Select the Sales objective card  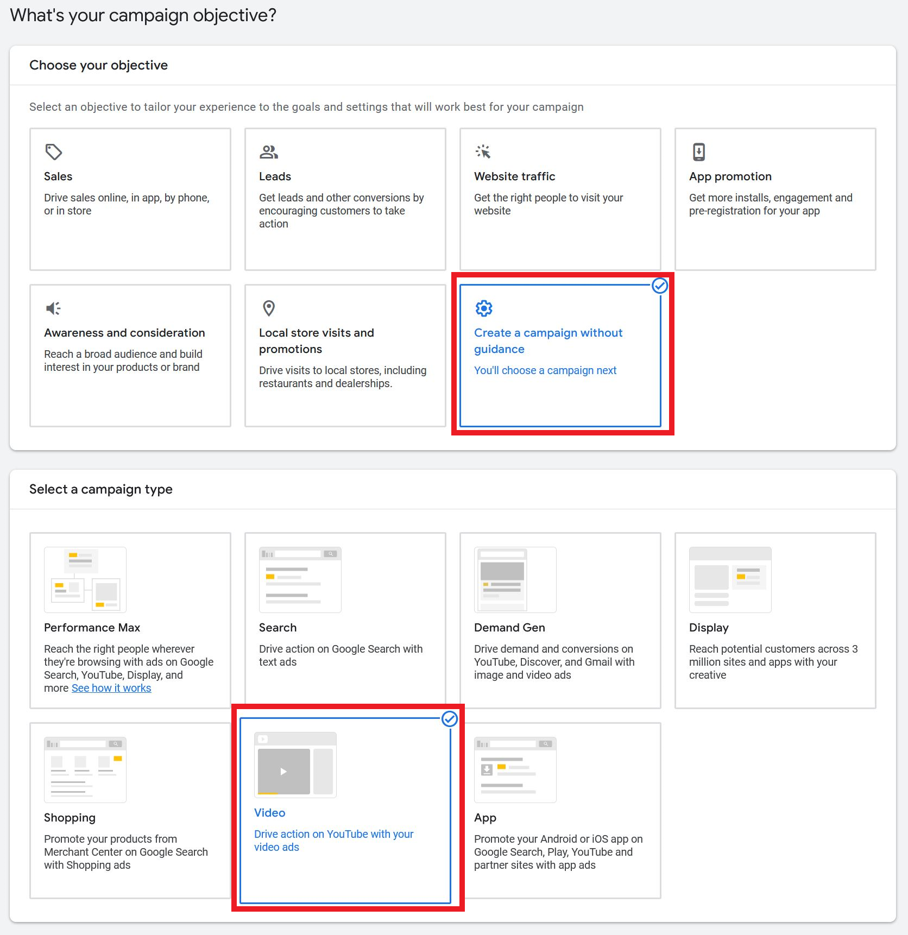pyautogui.click(x=130, y=199)
